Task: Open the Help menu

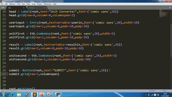Action: coord(55,4)
